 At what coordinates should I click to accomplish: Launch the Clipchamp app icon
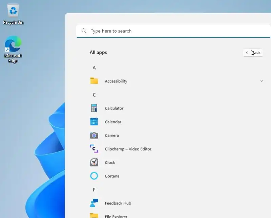[x=94, y=149]
